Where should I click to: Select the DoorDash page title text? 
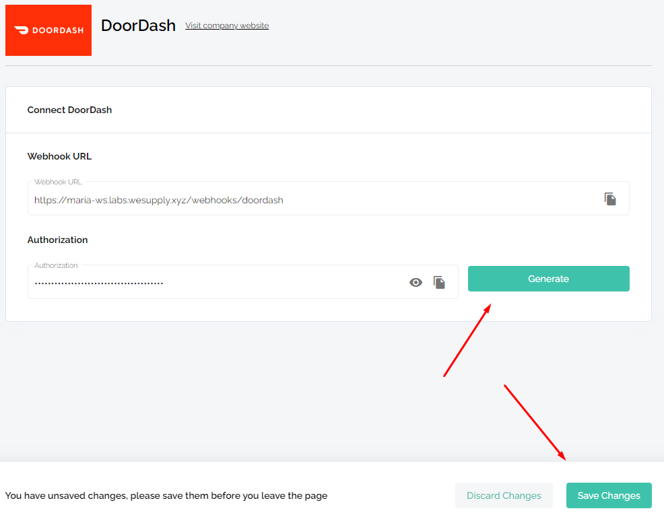point(138,26)
